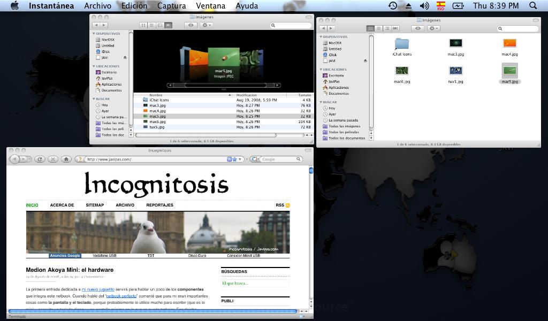Viewport: 548px width, 321px height.
Task: Open the Ventana menu
Action: point(210,5)
